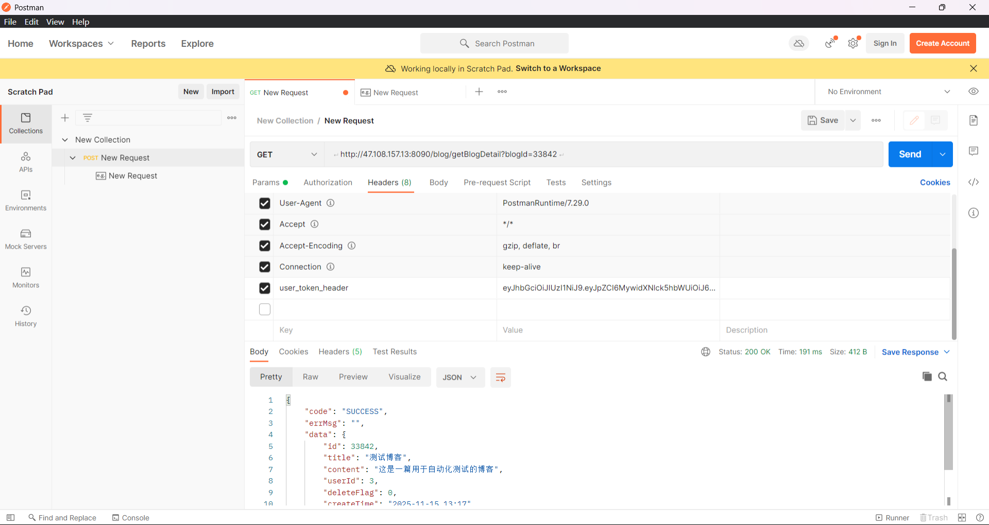Viewport: 989px width, 525px height.
Task: Search the response body with magnifier icon
Action: (x=943, y=376)
